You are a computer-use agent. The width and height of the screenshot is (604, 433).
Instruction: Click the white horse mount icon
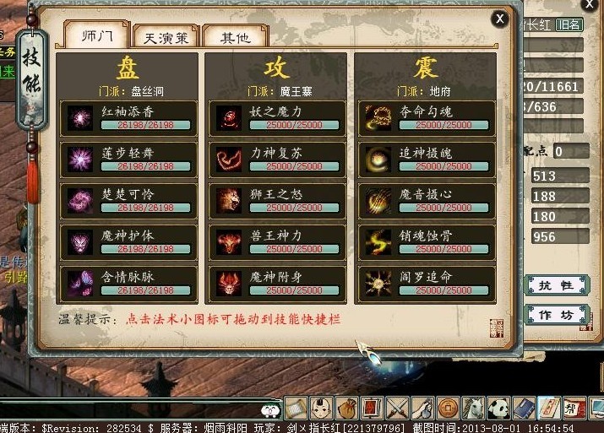[473, 408]
